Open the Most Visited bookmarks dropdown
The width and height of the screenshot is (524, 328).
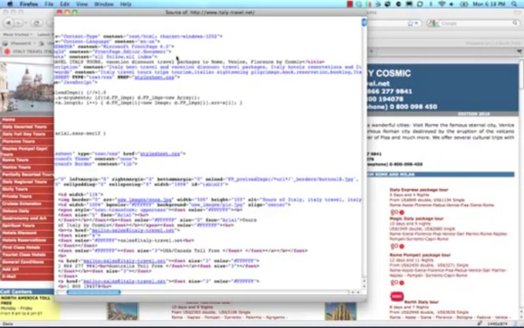pos(18,35)
